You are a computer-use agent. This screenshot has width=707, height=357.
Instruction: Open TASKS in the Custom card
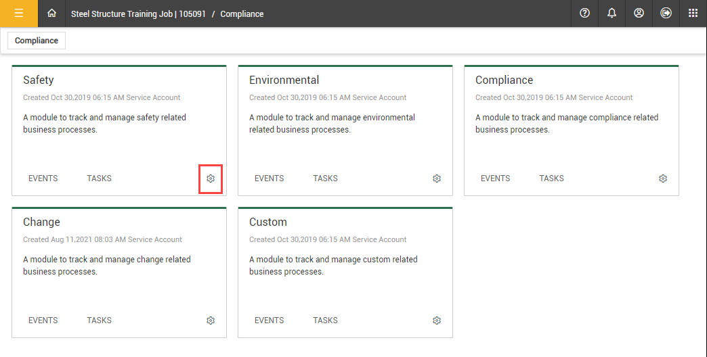(x=325, y=320)
